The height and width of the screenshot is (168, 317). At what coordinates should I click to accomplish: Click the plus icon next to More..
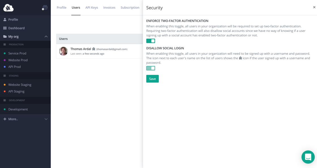point(5,119)
